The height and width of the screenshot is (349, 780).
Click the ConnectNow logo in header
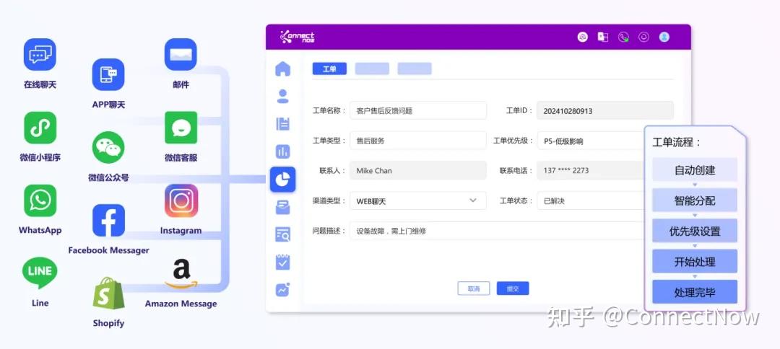(298, 37)
